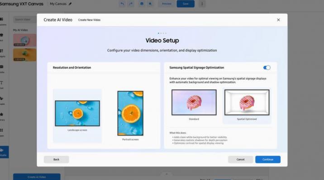
Task: Click the My Canvas title text
Action: point(58,4)
